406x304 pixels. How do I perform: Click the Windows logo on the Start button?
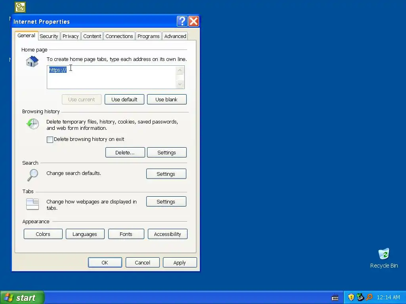[x=9, y=298]
